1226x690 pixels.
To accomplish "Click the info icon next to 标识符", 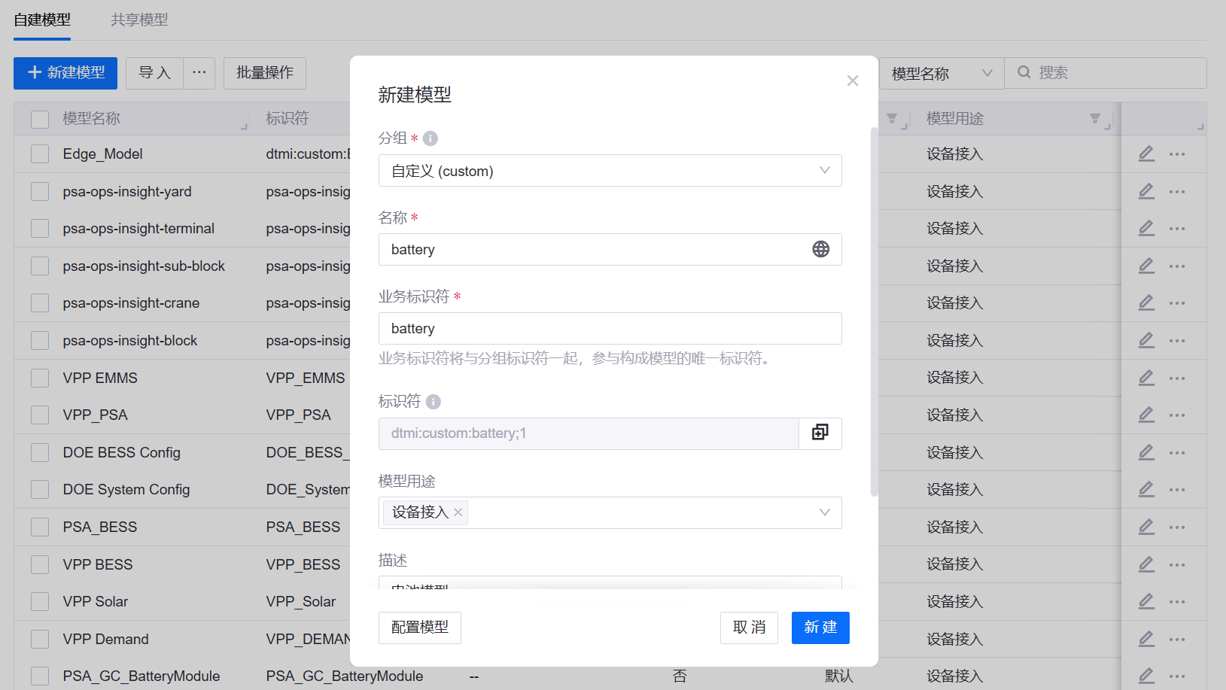I will (434, 402).
